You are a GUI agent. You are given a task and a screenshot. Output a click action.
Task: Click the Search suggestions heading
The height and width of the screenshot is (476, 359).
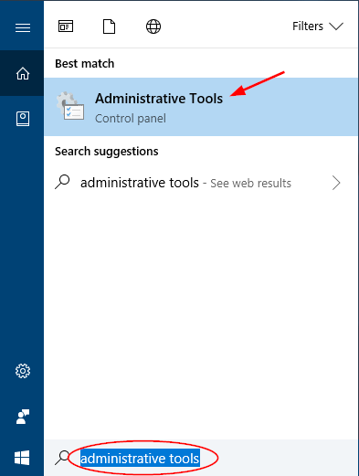click(x=107, y=152)
